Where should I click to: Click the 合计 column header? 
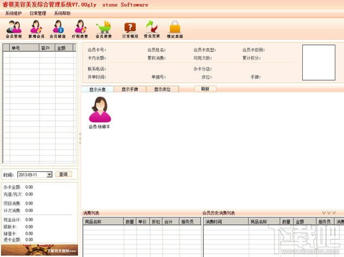click(x=171, y=222)
